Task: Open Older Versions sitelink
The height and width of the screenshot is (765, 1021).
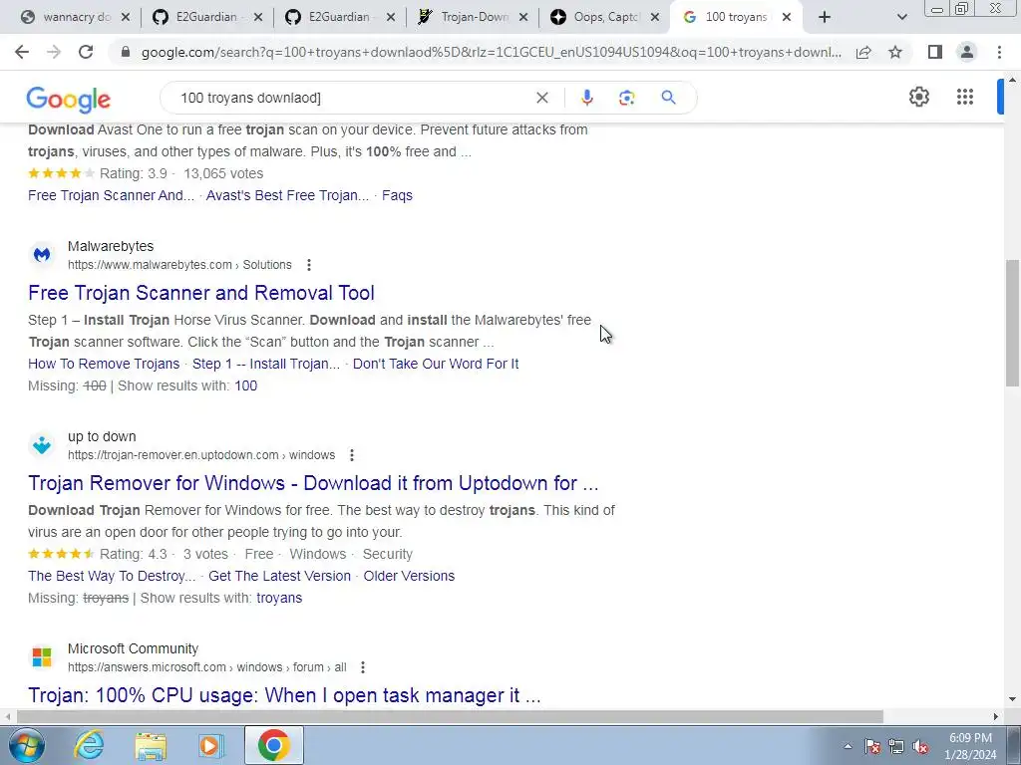Action: [x=409, y=576]
